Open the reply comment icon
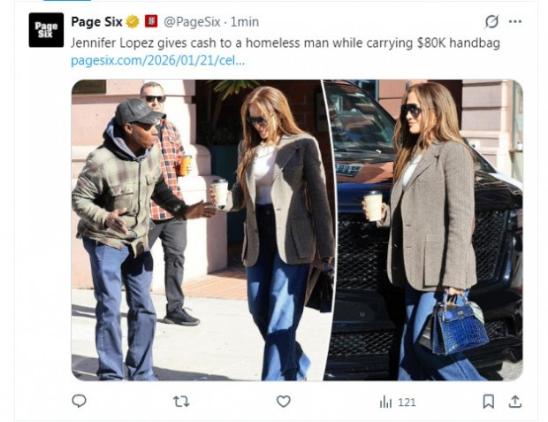 (x=79, y=401)
